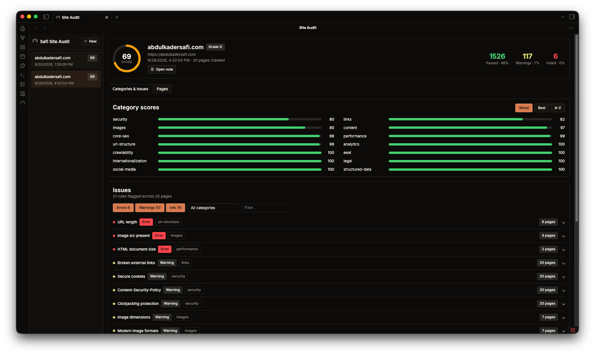Click the Grade D badge

click(215, 47)
